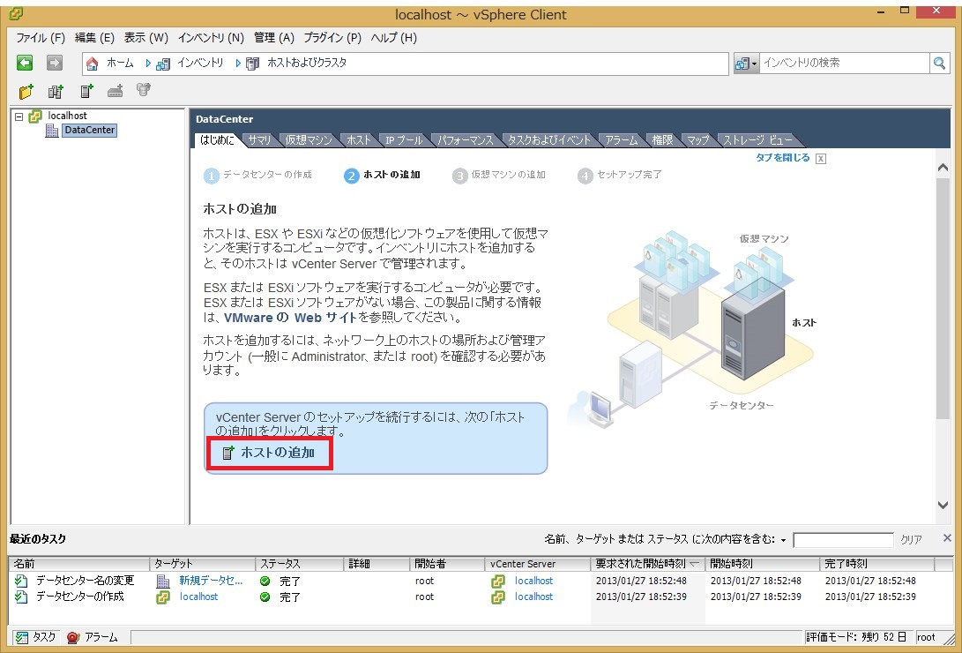
Task: Click the recent tasks filter text field
Action: [844, 540]
